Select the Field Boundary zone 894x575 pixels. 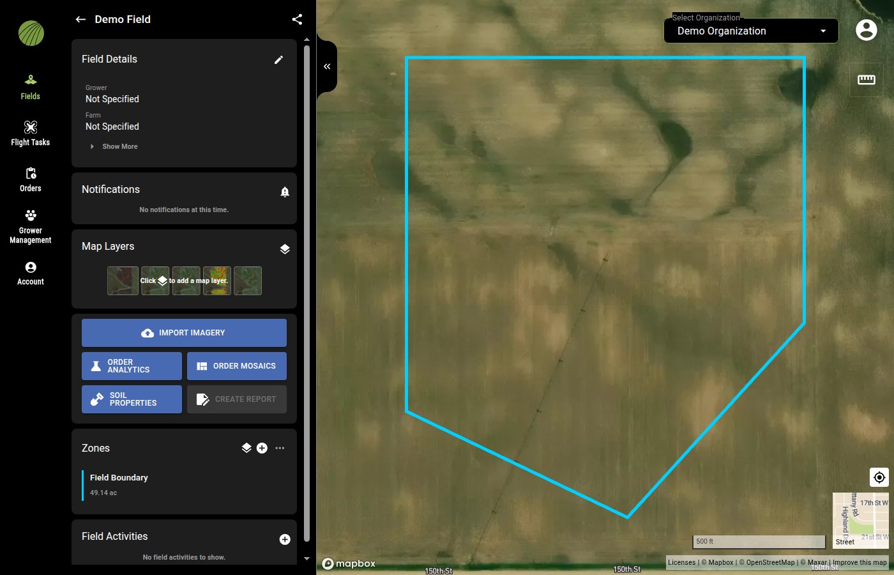click(184, 485)
